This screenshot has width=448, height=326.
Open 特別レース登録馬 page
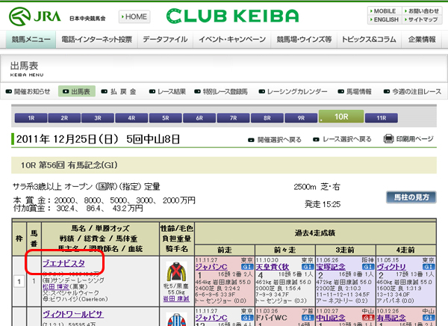221,91
